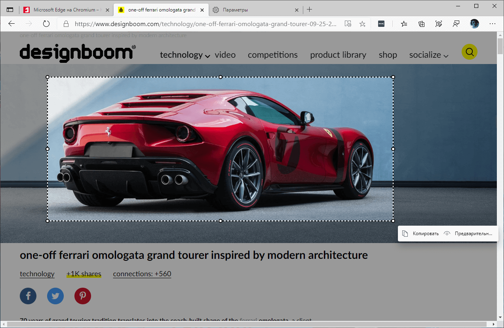504x328 pixels.
Task: Open the Favorites list icon on the toolbar
Action: click(x=403, y=24)
